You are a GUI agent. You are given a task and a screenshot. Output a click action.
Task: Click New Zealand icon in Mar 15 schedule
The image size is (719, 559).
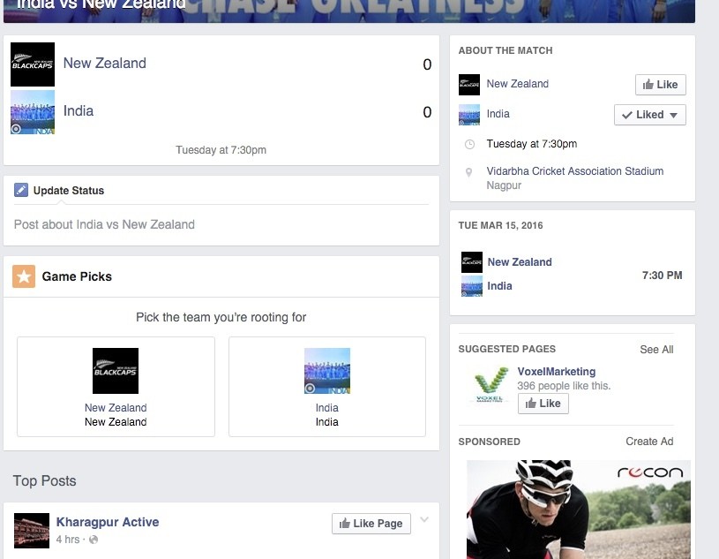[472, 262]
